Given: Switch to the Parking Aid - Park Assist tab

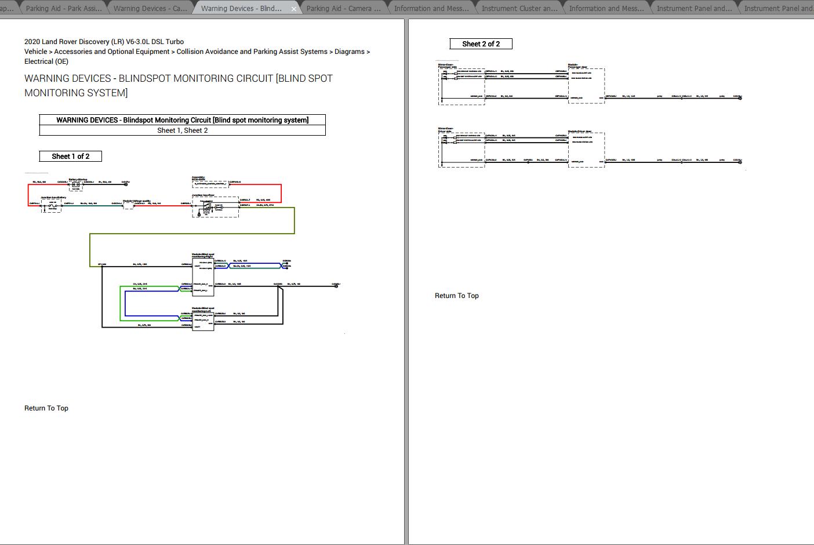Looking at the screenshot, I should (63, 8).
